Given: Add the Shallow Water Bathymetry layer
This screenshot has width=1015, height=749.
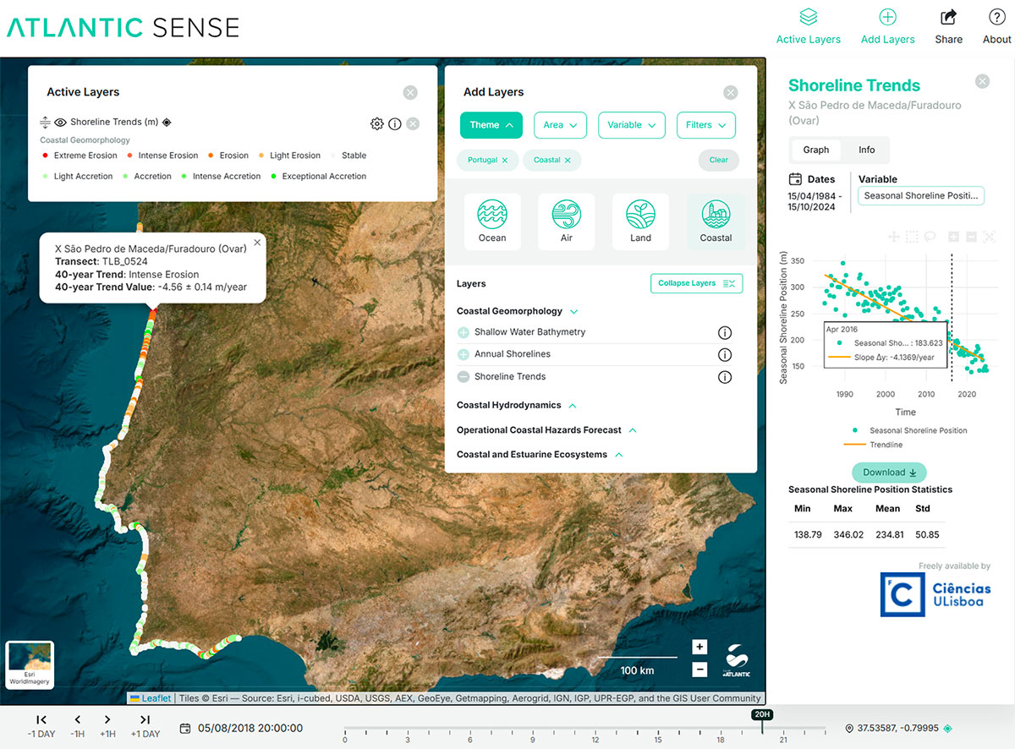Looking at the screenshot, I should pyautogui.click(x=464, y=332).
